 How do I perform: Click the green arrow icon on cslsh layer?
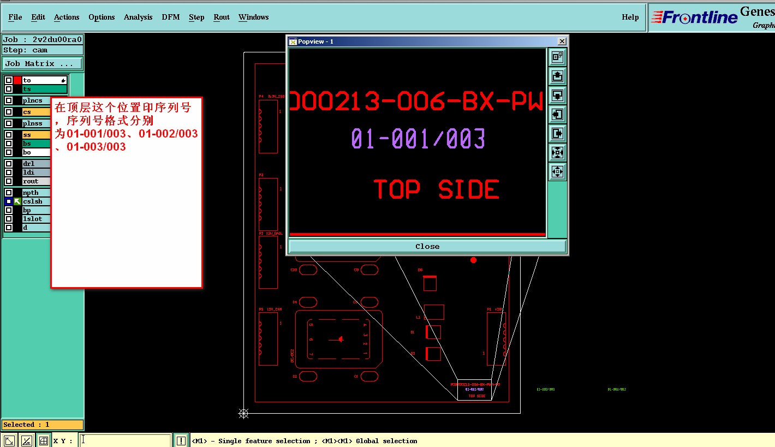click(17, 201)
